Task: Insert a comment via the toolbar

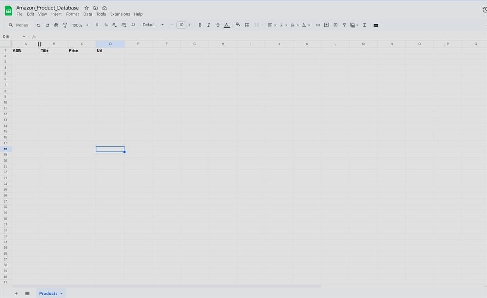Action: [x=326, y=25]
